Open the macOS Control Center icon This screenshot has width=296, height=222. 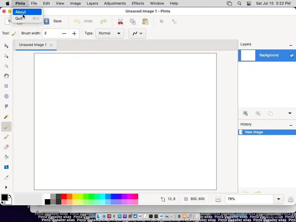[249, 3]
